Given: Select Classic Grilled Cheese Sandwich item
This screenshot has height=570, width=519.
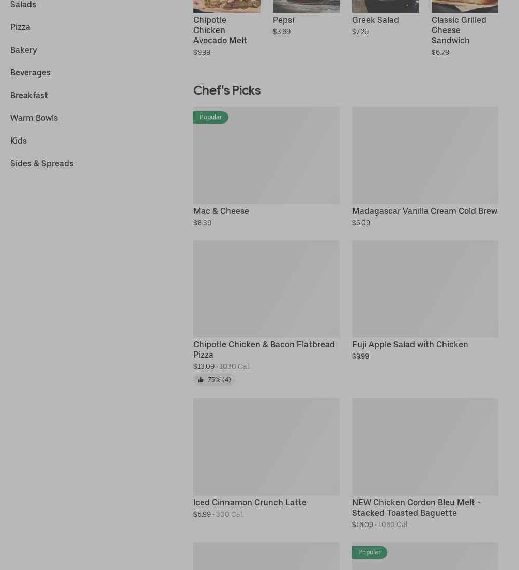Looking at the screenshot, I should pos(459,30).
